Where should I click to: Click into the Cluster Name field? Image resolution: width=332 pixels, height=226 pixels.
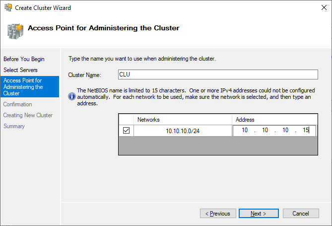[218, 75]
